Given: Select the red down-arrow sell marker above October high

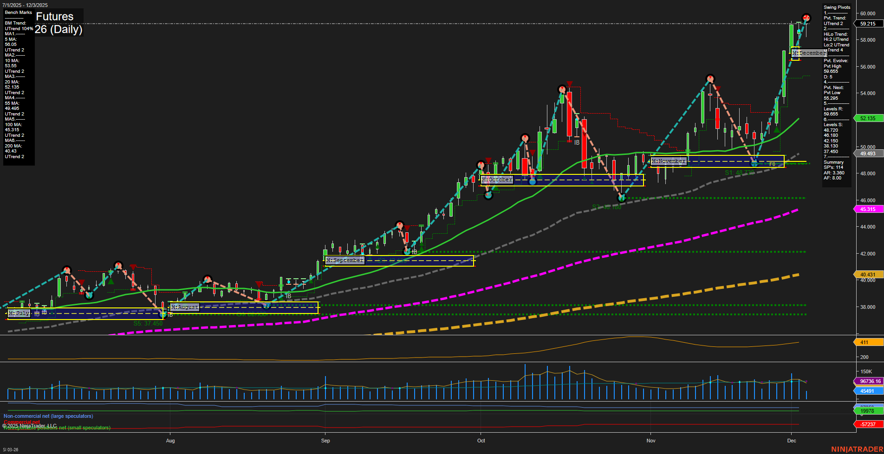Looking at the screenshot, I should click(570, 84).
